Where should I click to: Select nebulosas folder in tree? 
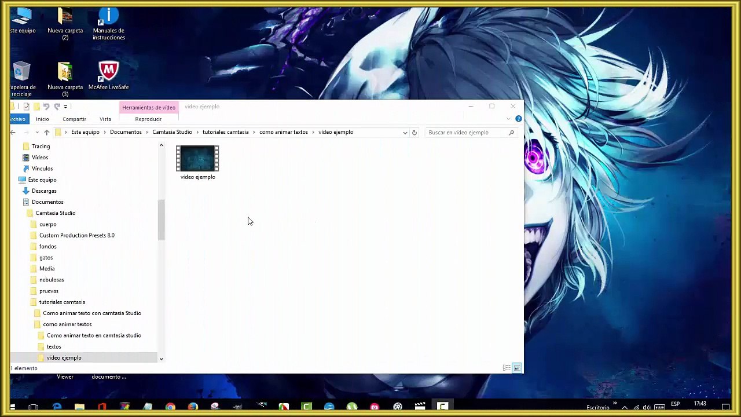point(52,280)
